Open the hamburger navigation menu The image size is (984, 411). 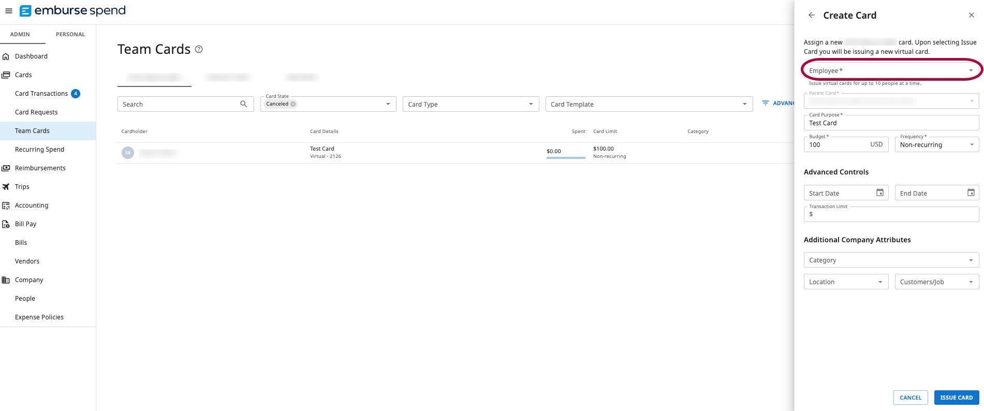(9, 11)
